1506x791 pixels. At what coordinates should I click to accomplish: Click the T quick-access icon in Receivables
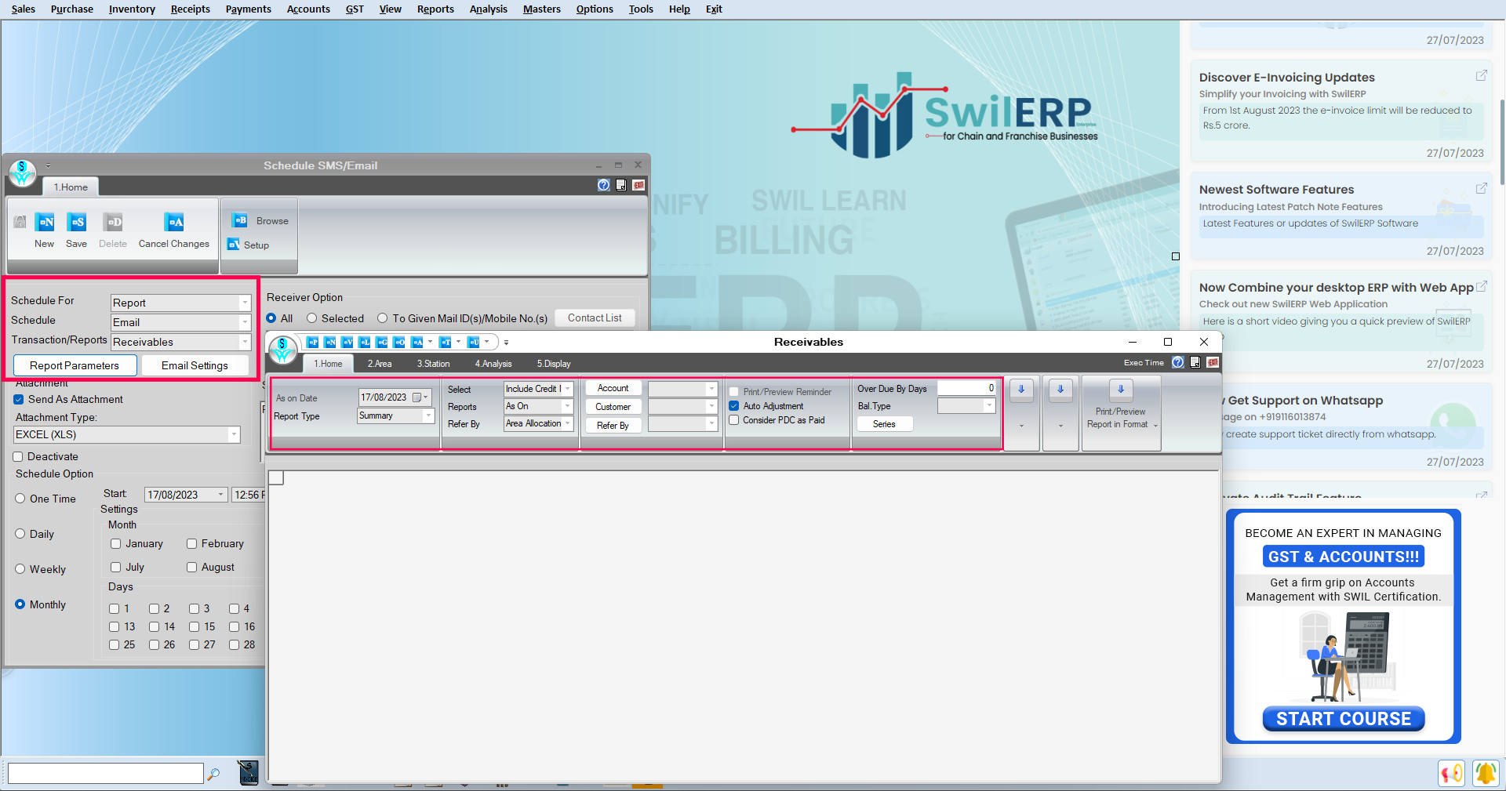coord(446,342)
